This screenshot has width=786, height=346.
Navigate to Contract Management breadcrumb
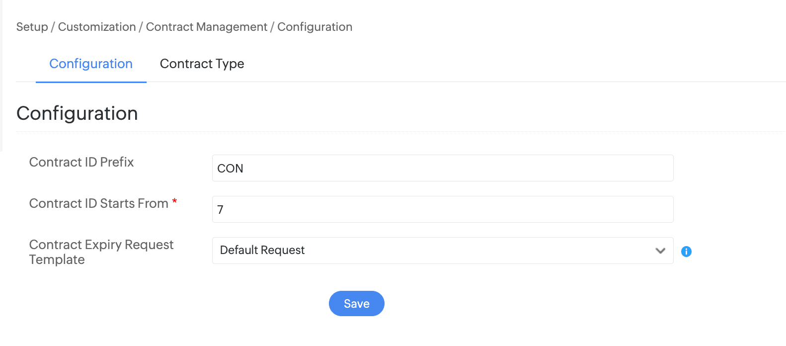click(207, 27)
